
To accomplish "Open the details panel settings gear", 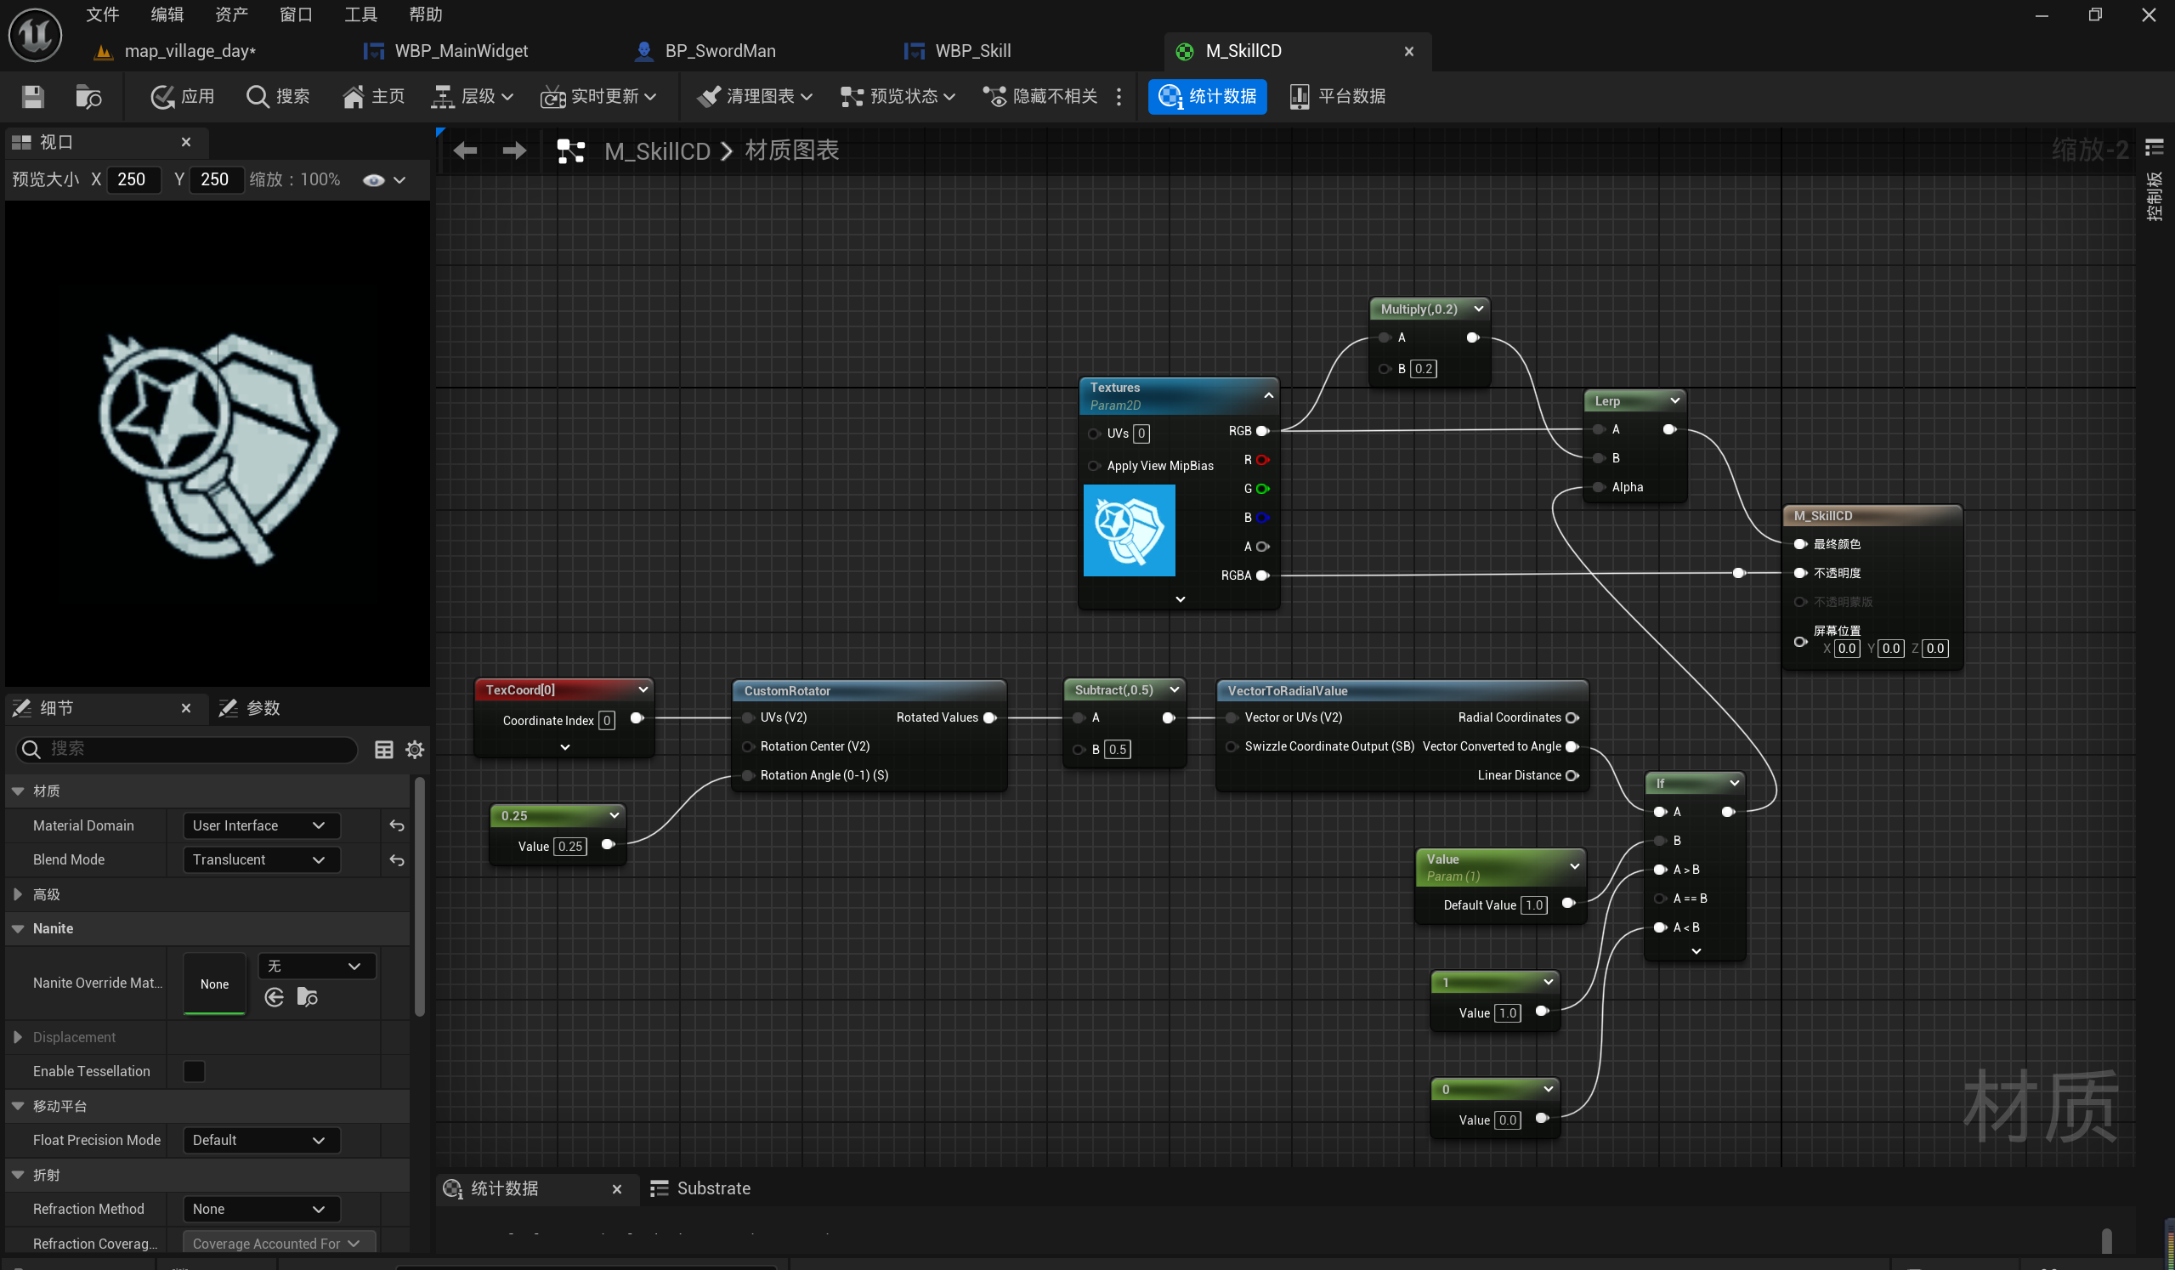I will pos(415,750).
